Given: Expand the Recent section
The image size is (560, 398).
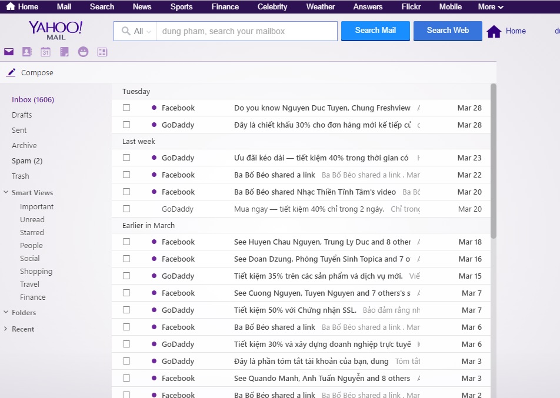Looking at the screenshot, I should 6,329.
